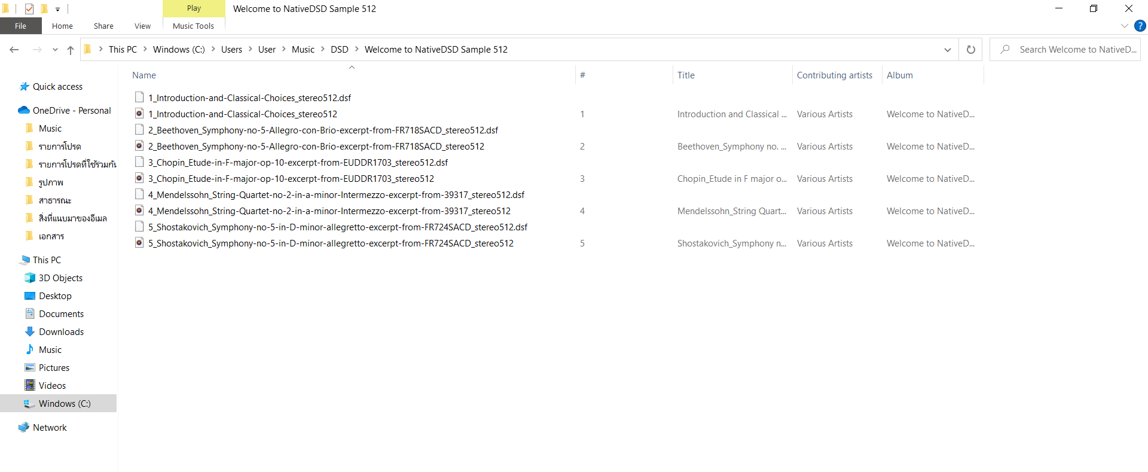Select 5_Shostakovich stereo512.dsf file
Image resolution: width=1148 pixels, height=472 pixels.
coord(337,227)
